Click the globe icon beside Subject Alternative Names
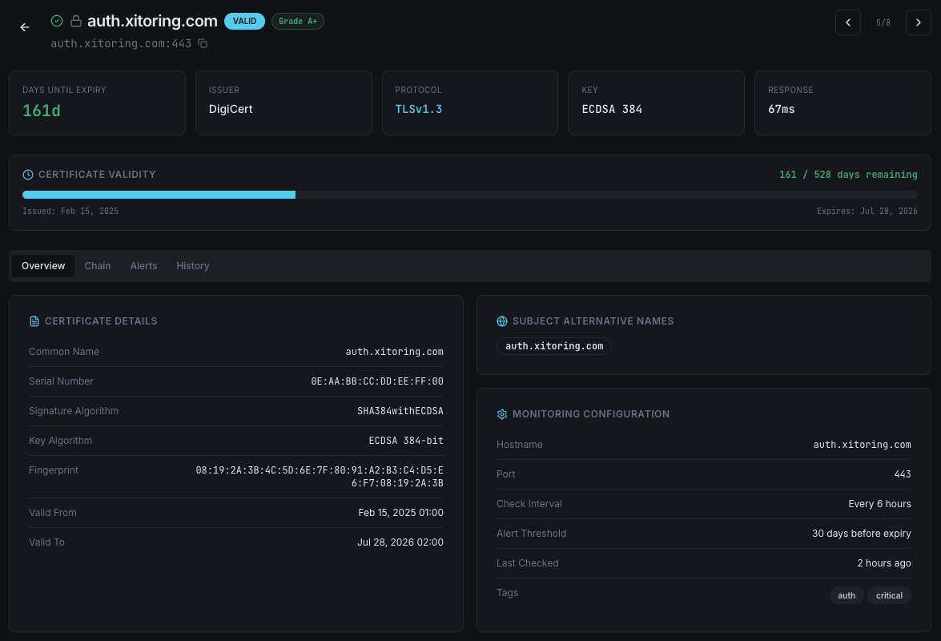Image resolution: width=941 pixels, height=641 pixels. pos(502,320)
